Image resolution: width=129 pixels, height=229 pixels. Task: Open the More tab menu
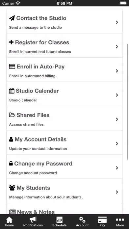click(120, 221)
